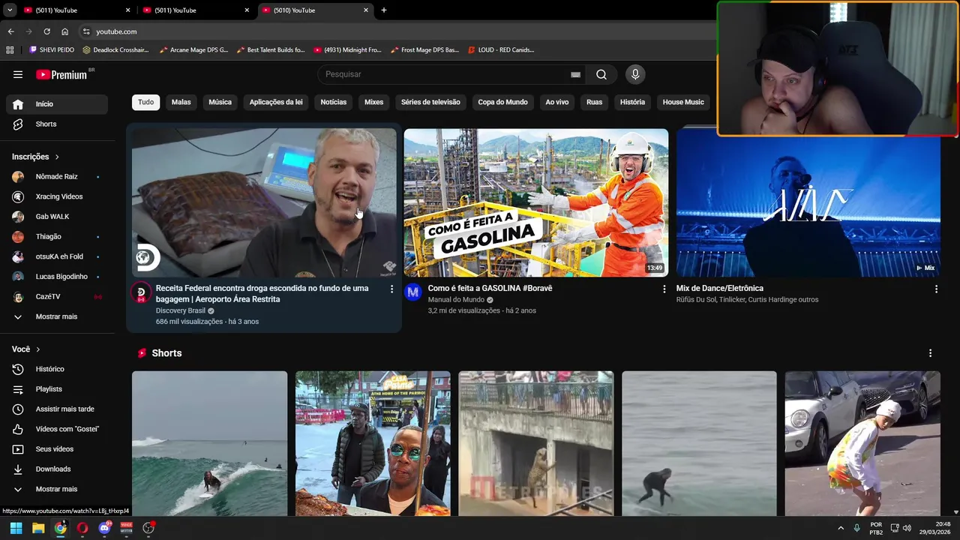This screenshot has height=540, width=960.
Task: Open the on-screen keyboard icon in search box
Action: tap(575, 74)
